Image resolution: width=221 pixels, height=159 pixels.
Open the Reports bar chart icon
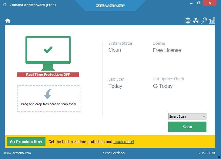pyautogui.click(x=212, y=21)
